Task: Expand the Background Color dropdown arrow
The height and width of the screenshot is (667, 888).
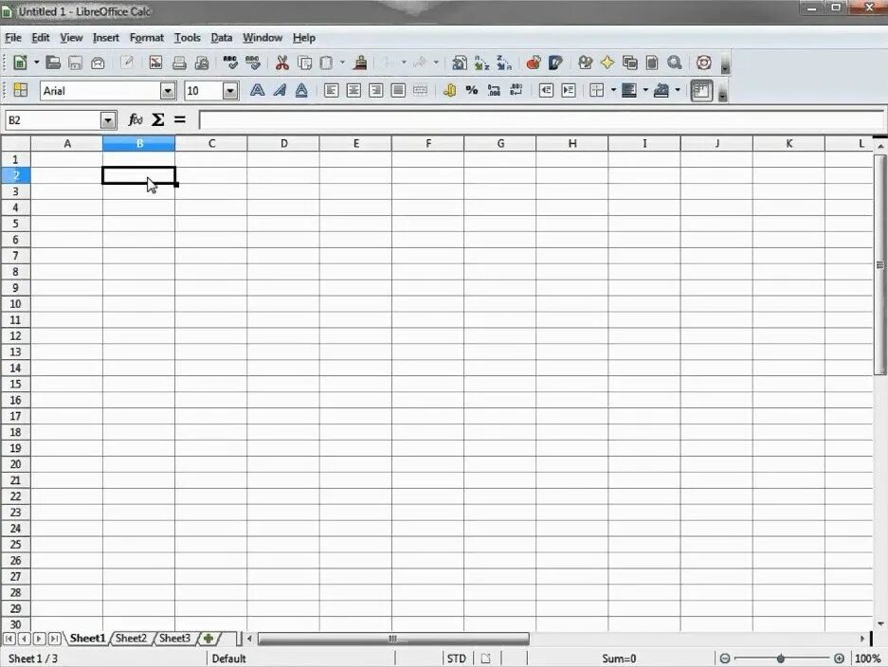Action: (x=645, y=91)
